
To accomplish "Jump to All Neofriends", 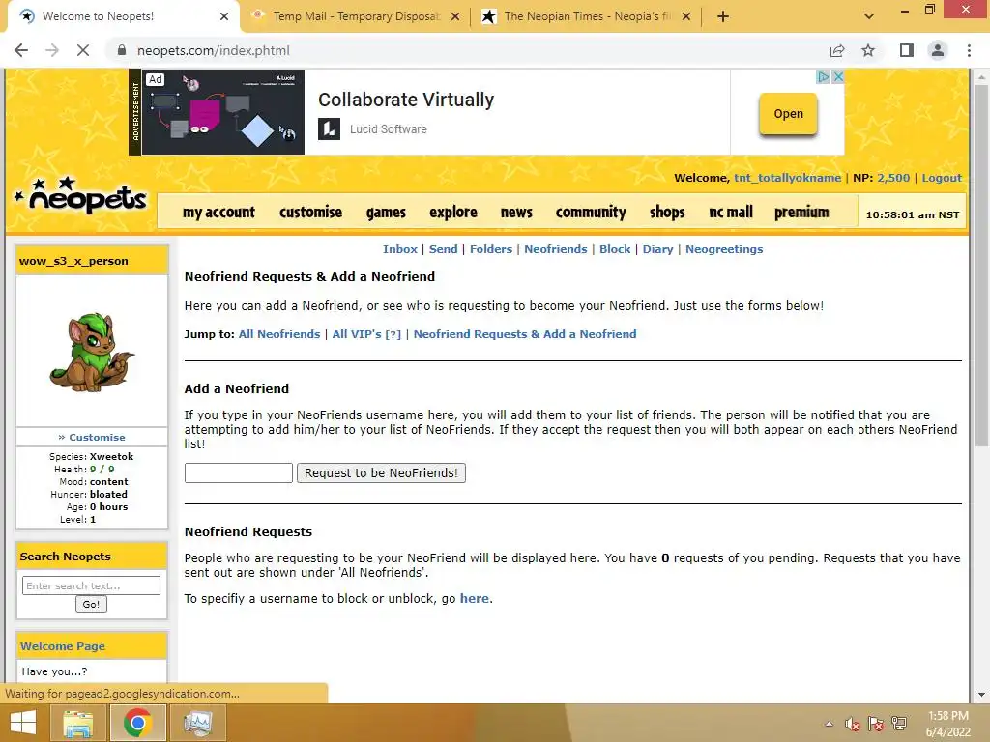I will tap(279, 334).
